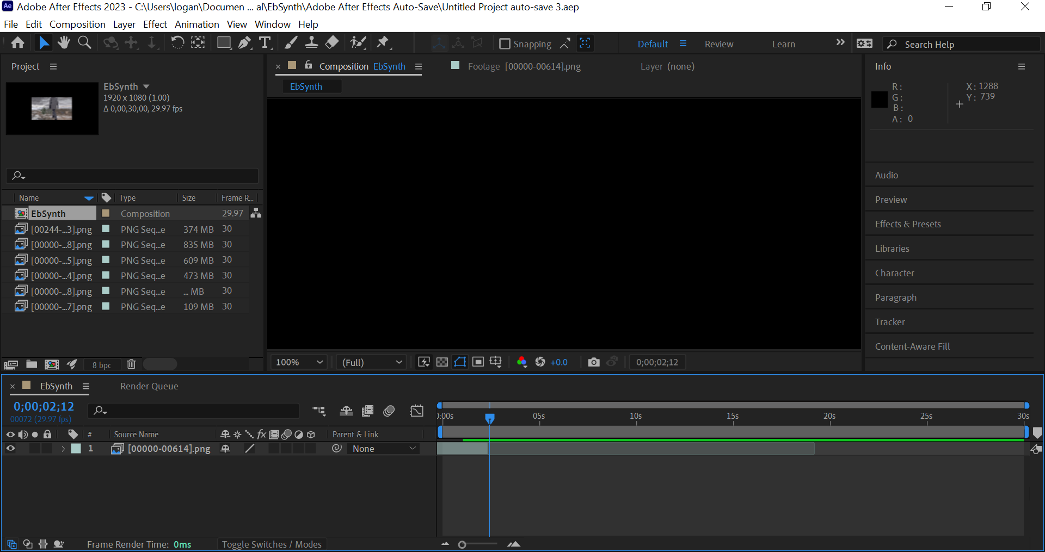Select the Clone Stamp tool
This screenshot has height=552, width=1045.
311,43
